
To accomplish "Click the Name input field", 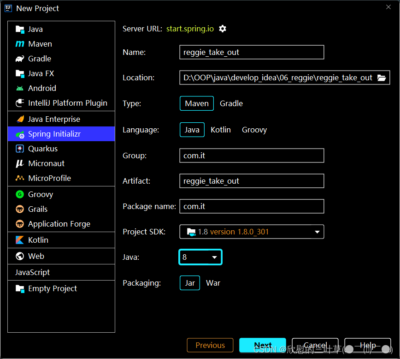I will click(x=252, y=53).
